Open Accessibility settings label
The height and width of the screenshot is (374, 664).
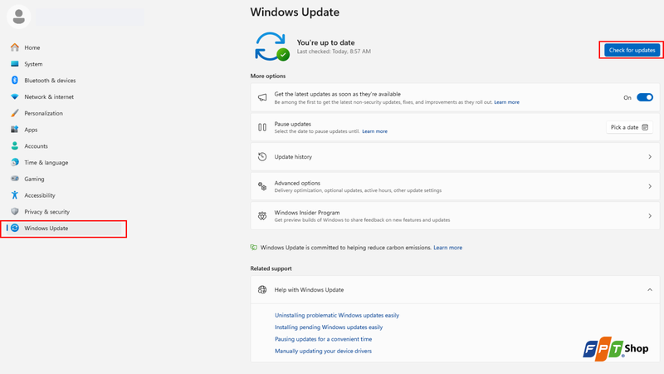click(x=40, y=195)
